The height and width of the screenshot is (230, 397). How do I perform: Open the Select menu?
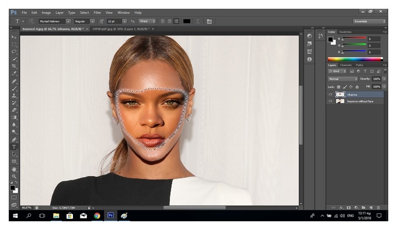pyautogui.click(x=84, y=12)
